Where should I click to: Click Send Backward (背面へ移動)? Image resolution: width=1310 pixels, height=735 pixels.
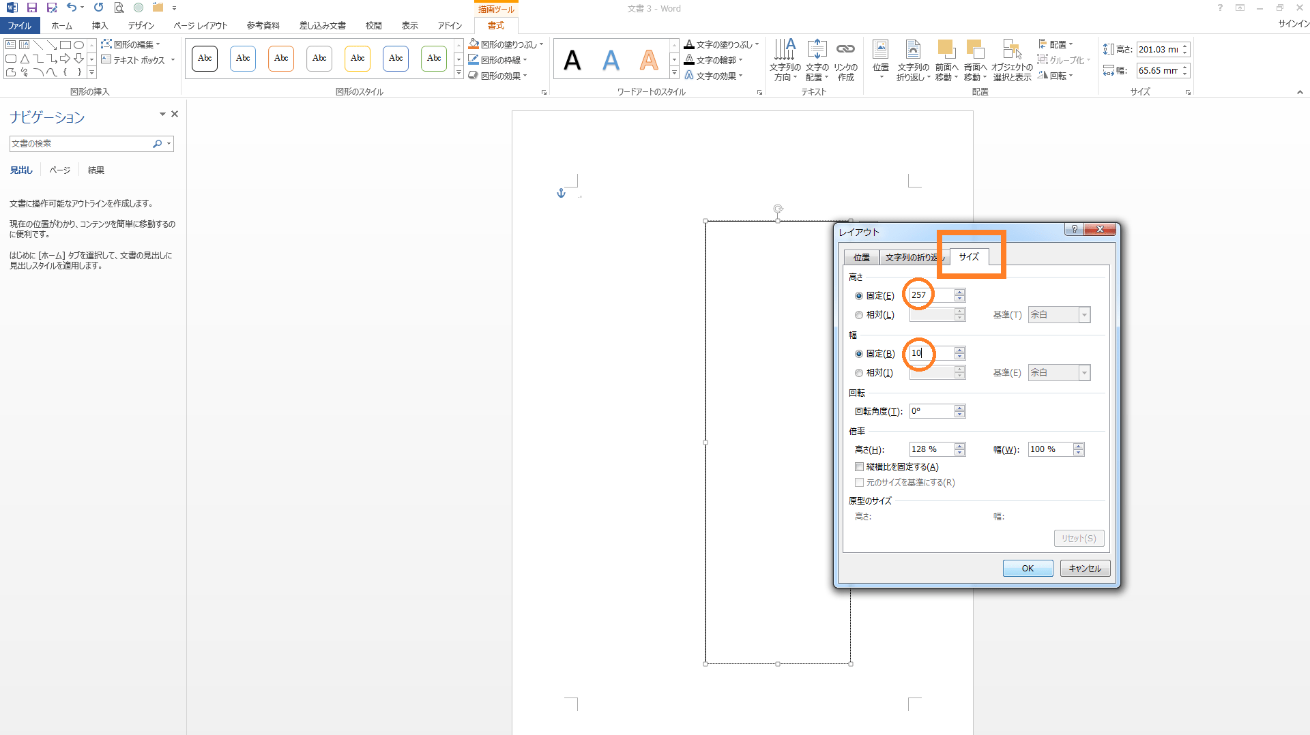point(975,60)
